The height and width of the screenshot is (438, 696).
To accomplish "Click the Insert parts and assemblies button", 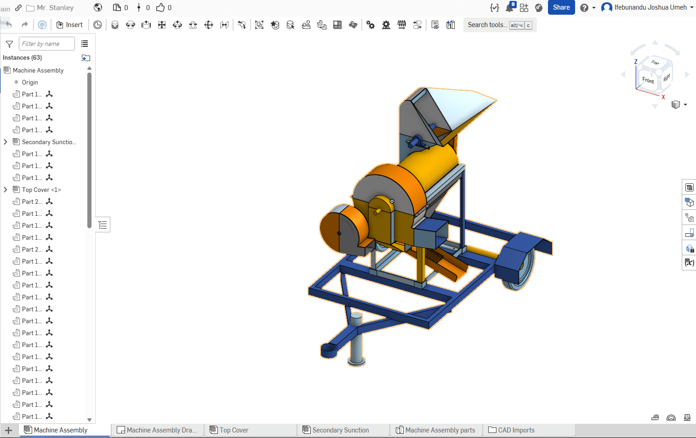I will tap(69, 25).
